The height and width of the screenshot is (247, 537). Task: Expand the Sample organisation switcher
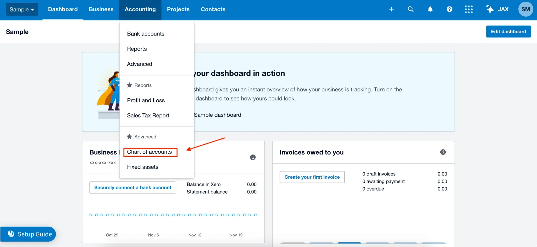click(22, 9)
